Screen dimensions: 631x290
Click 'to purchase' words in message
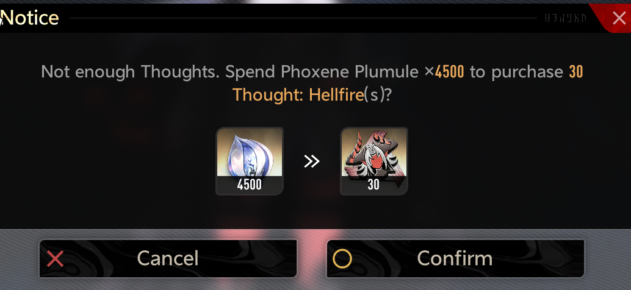(x=516, y=72)
